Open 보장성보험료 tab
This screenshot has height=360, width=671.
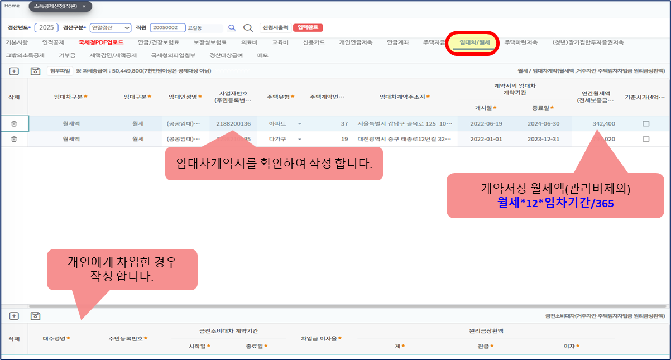[x=210, y=42]
